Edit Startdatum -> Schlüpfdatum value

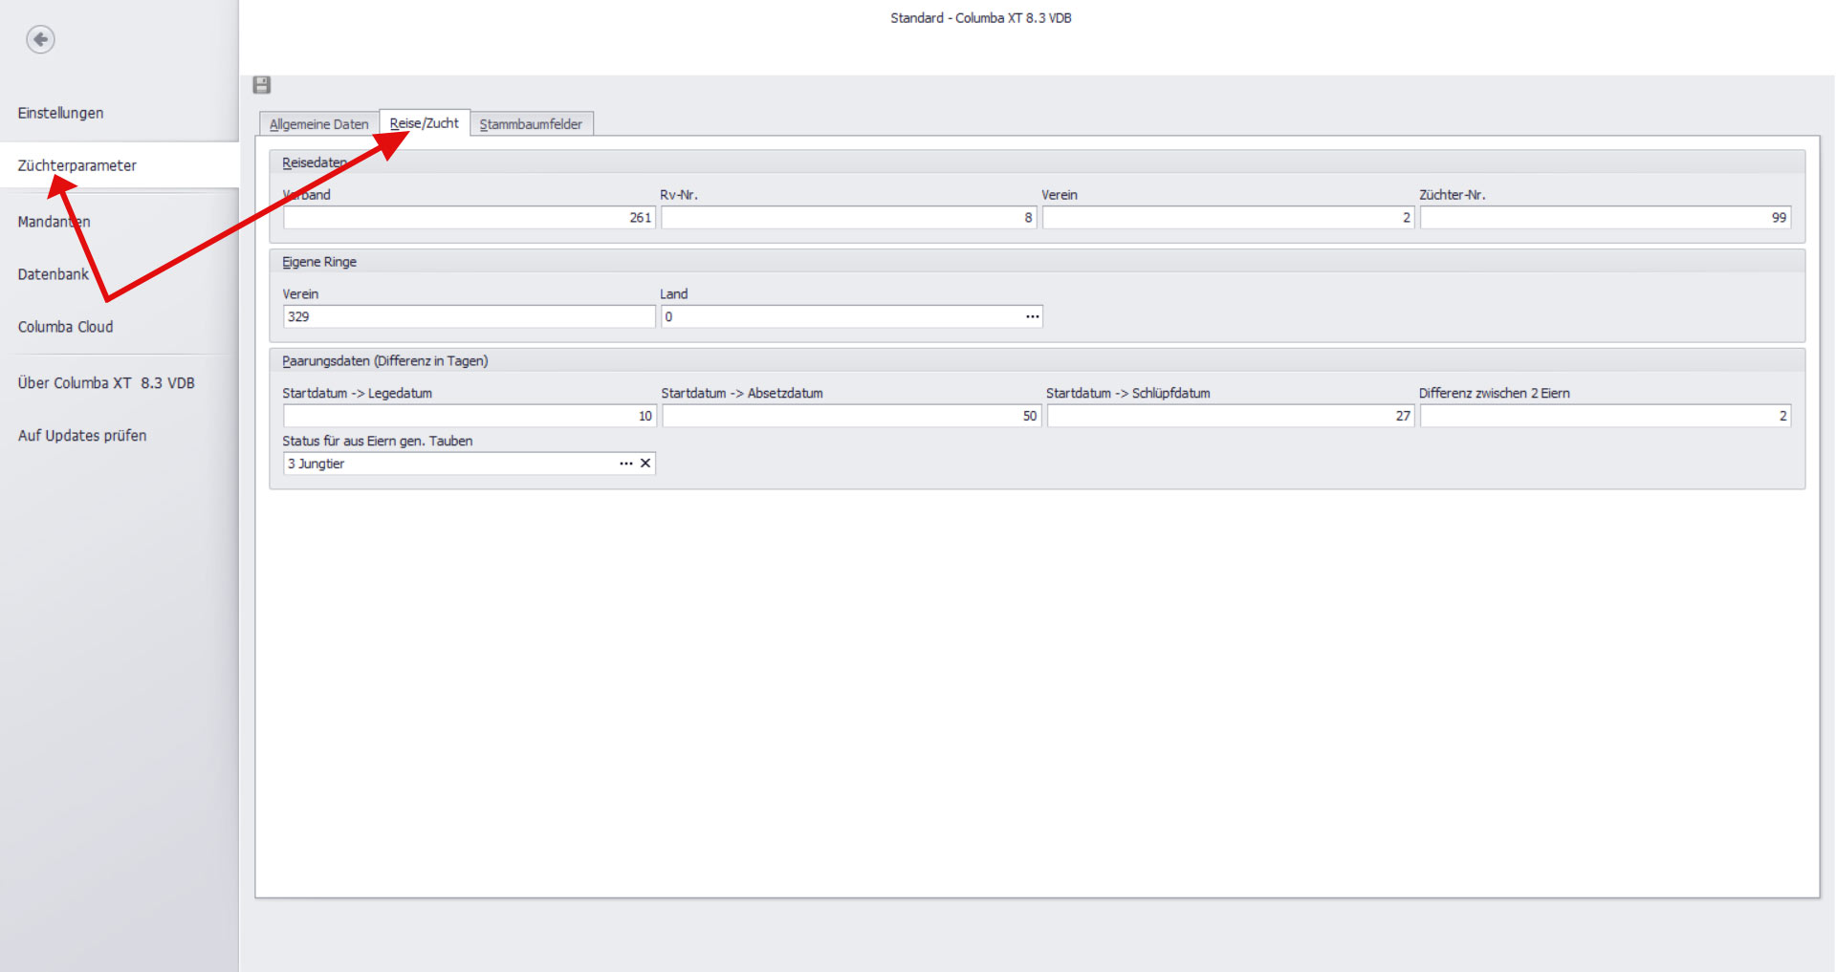(x=1230, y=416)
